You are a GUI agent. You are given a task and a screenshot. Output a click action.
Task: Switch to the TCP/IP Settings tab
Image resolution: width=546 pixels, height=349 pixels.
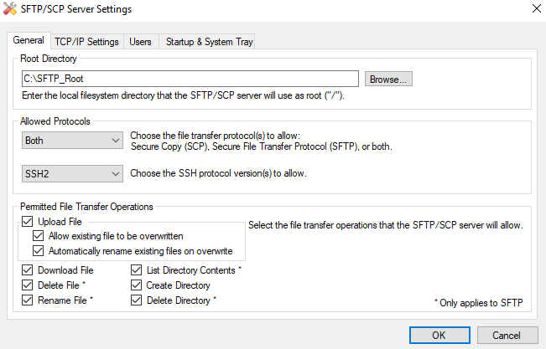87,41
